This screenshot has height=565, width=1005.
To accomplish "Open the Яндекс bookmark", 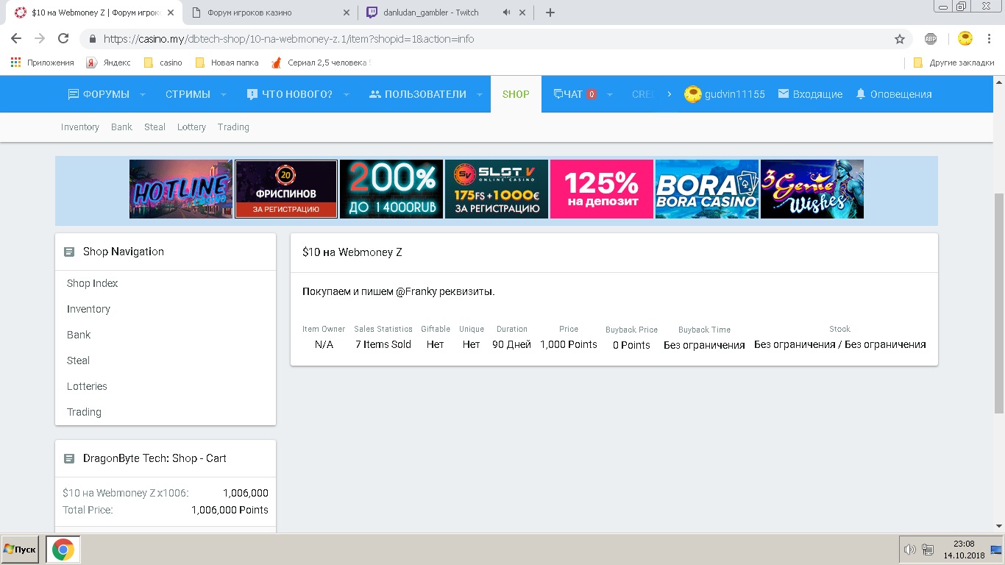I will tap(109, 63).
